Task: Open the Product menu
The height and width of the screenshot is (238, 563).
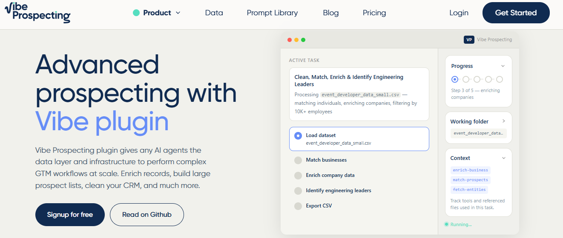Action: (x=157, y=13)
